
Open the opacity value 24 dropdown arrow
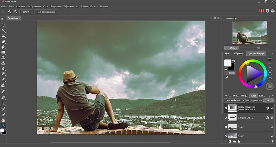coord(273,100)
